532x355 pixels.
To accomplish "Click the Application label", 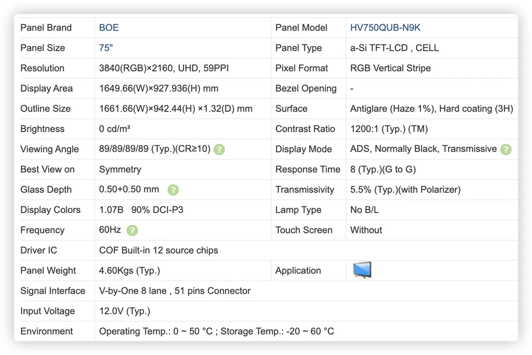I will [298, 270].
